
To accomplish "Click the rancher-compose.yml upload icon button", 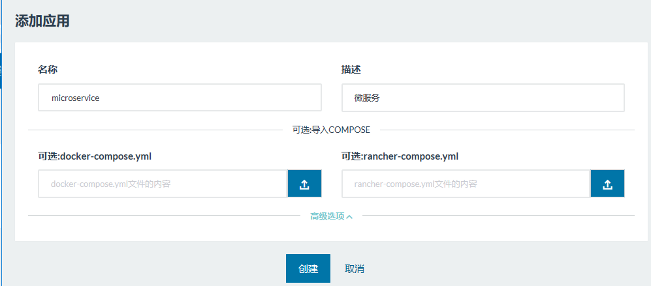I will click(607, 184).
